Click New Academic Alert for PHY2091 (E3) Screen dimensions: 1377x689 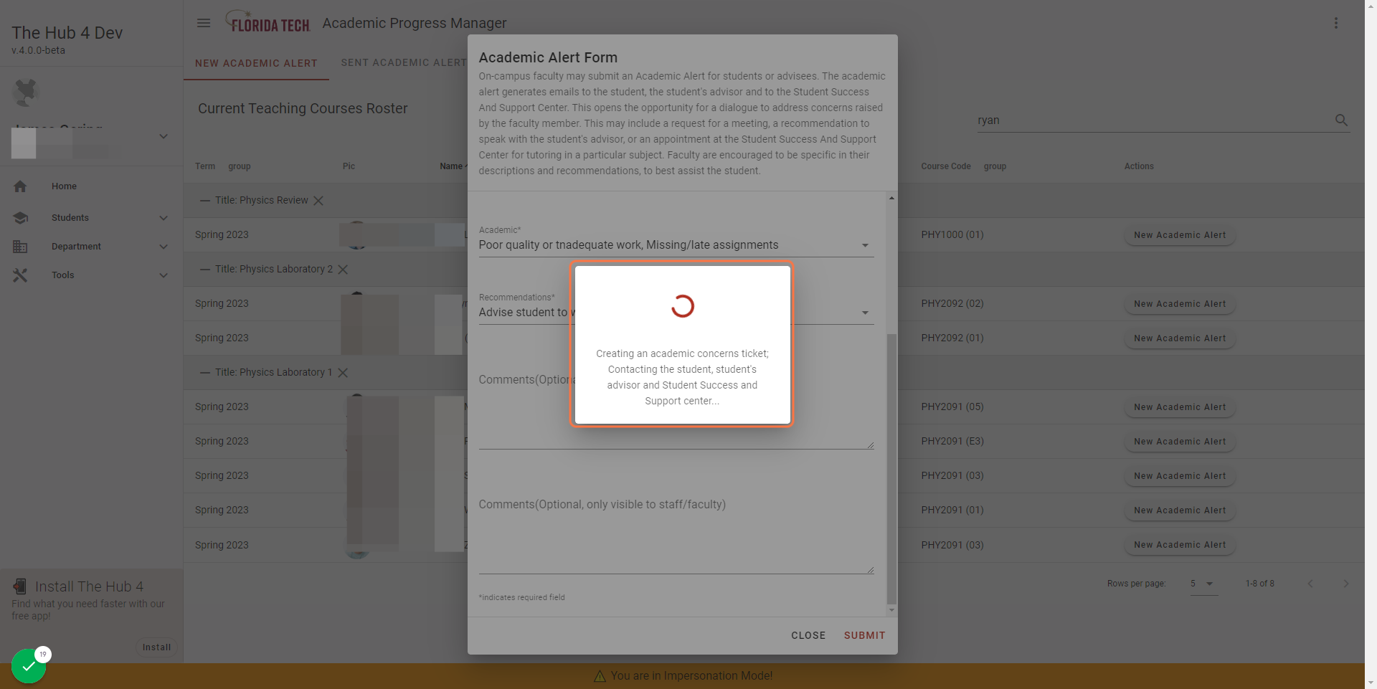(1180, 442)
